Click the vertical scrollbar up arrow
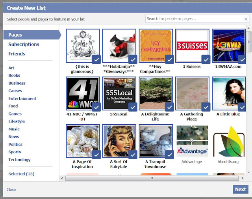 click(248, 28)
